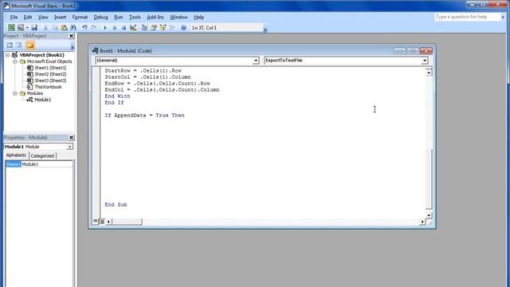
Task: Close the Properties - Module1 panel
Action: (71, 138)
